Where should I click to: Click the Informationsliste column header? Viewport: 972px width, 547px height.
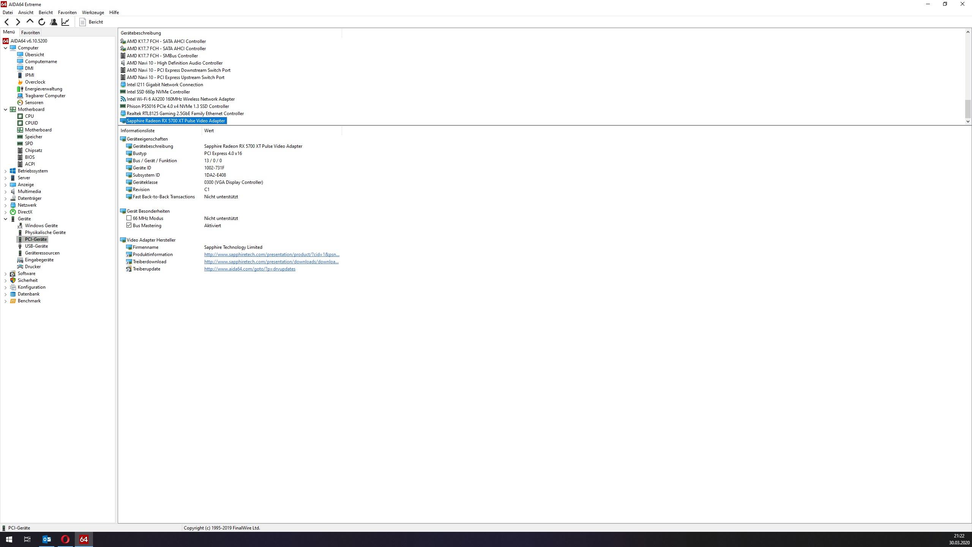(160, 131)
